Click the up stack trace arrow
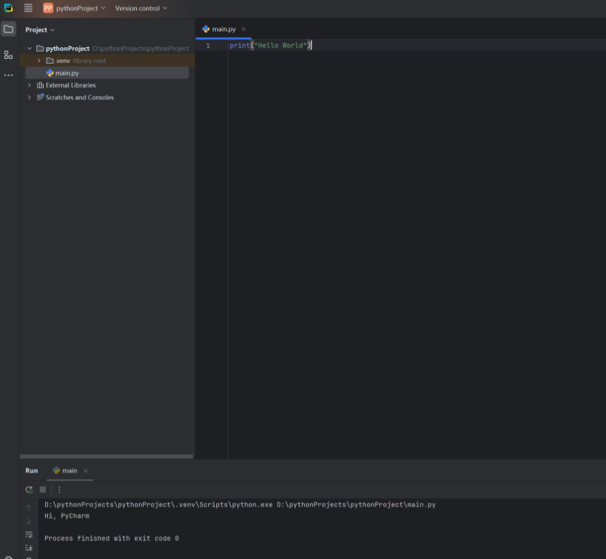The image size is (606, 559). [29, 508]
